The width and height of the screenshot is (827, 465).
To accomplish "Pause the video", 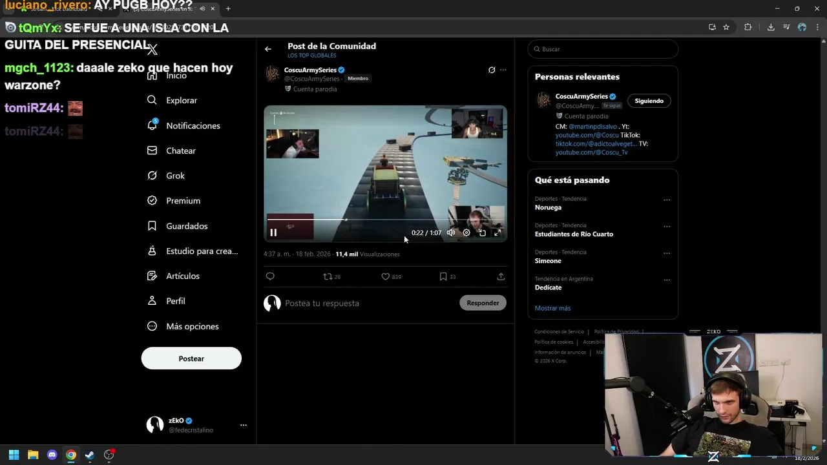I will [273, 232].
